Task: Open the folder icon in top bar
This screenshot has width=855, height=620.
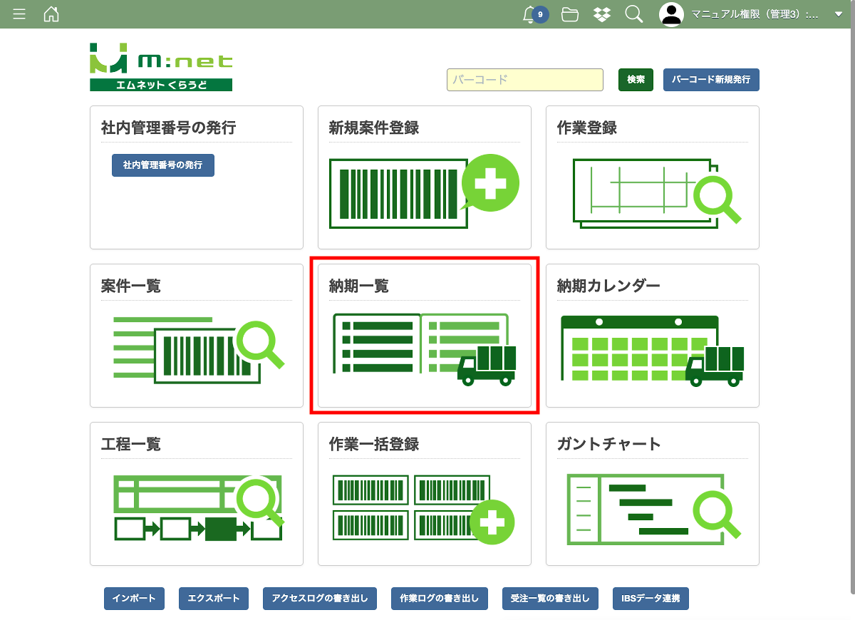Action: tap(569, 14)
